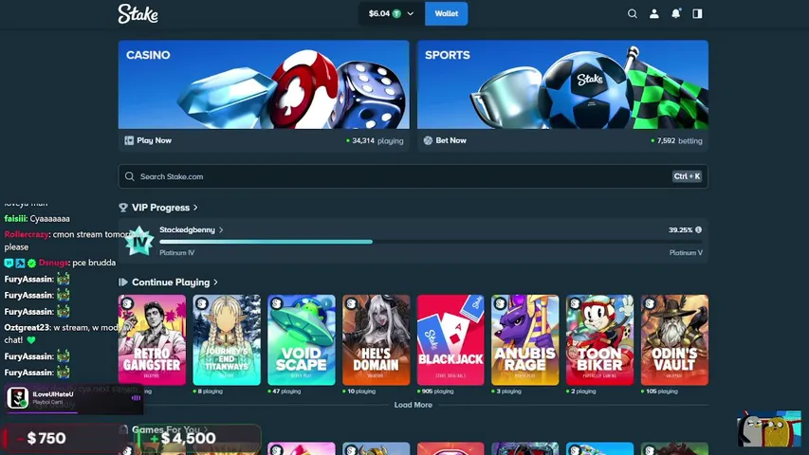Click the VIP progress bar

tap(431, 242)
